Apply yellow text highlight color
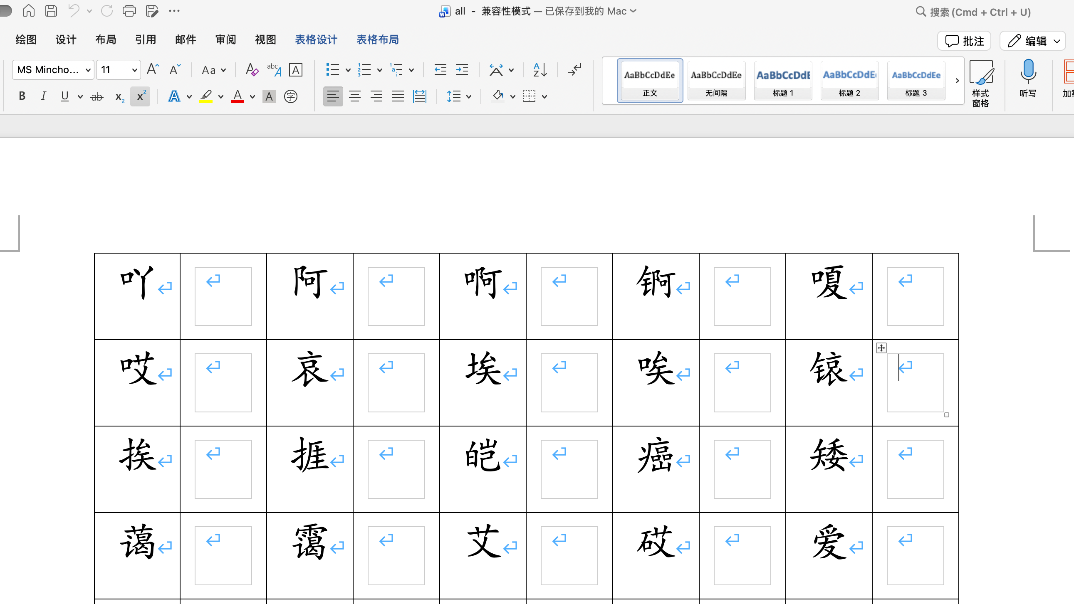1074x604 pixels. [x=206, y=96]
